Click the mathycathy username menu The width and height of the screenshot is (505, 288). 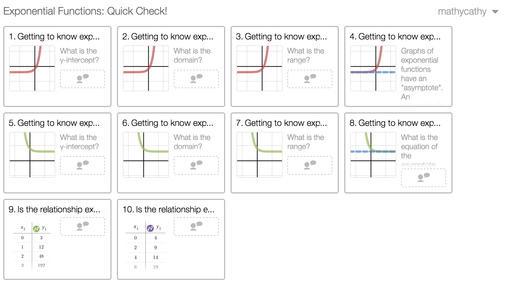(462, 12)
